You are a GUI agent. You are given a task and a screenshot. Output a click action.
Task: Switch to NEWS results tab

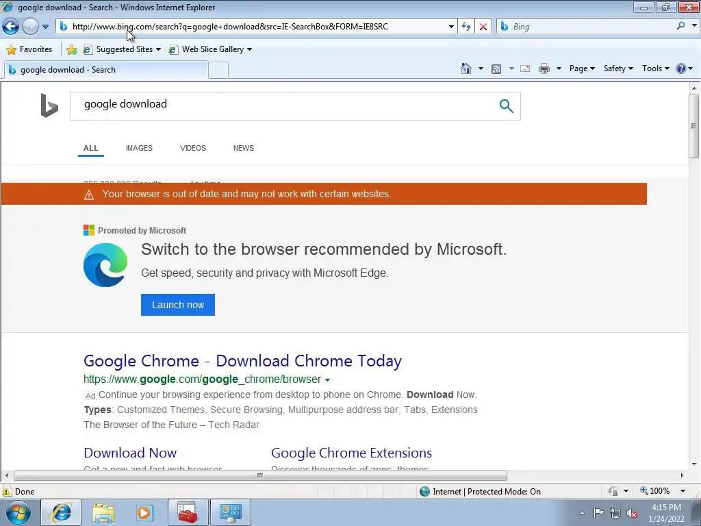pos(244,148)
